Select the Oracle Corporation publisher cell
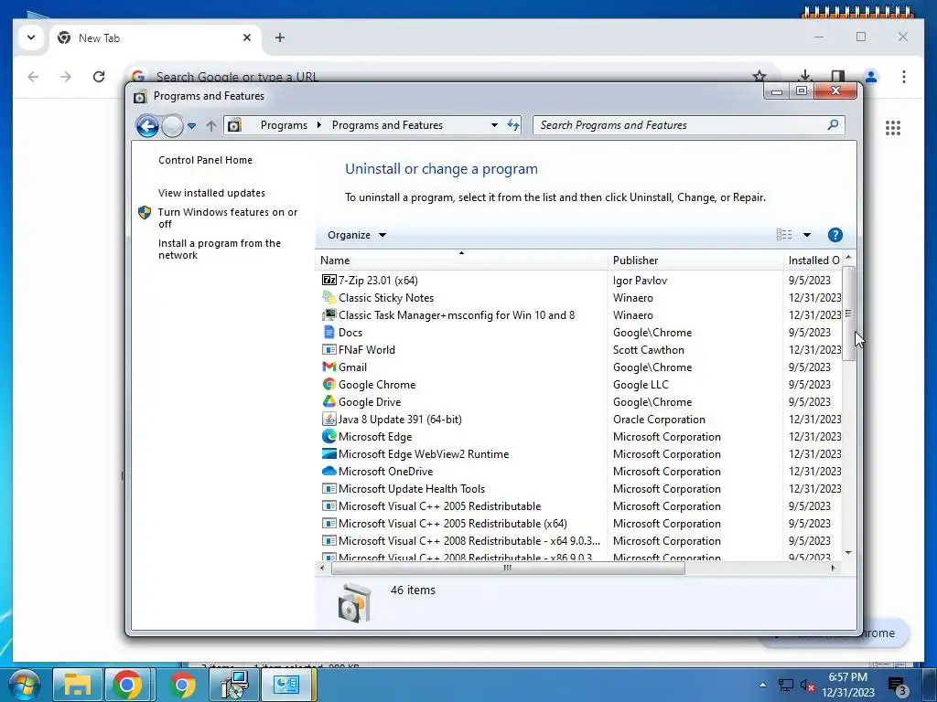The width and height of the screenshot is (937, 702). (x=659, y=419)
